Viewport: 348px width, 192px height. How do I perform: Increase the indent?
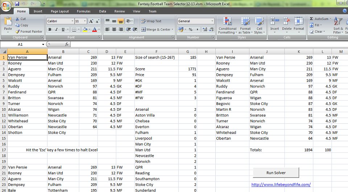point(135,29)
